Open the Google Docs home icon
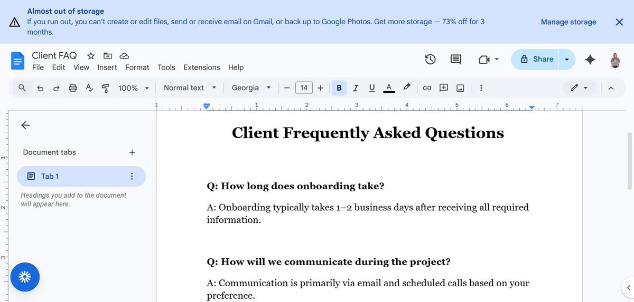The height and width of the screenshot is (302, 634). (x=18, y=61)
